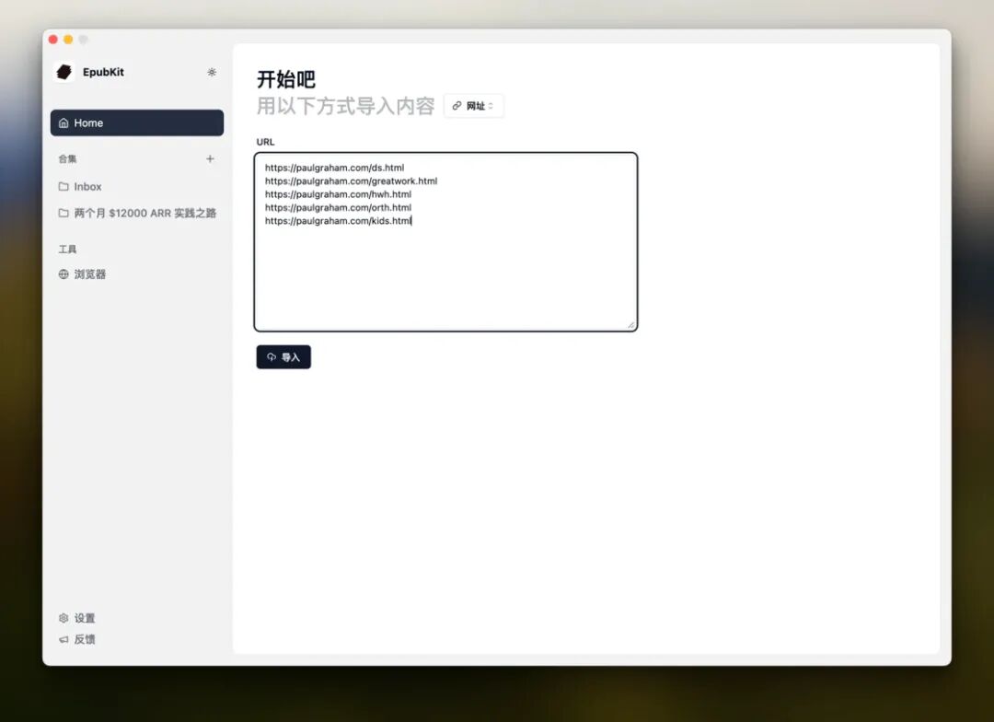Open 设置 settings
Viewport: 994px width, 722px height.
[77, 618]
